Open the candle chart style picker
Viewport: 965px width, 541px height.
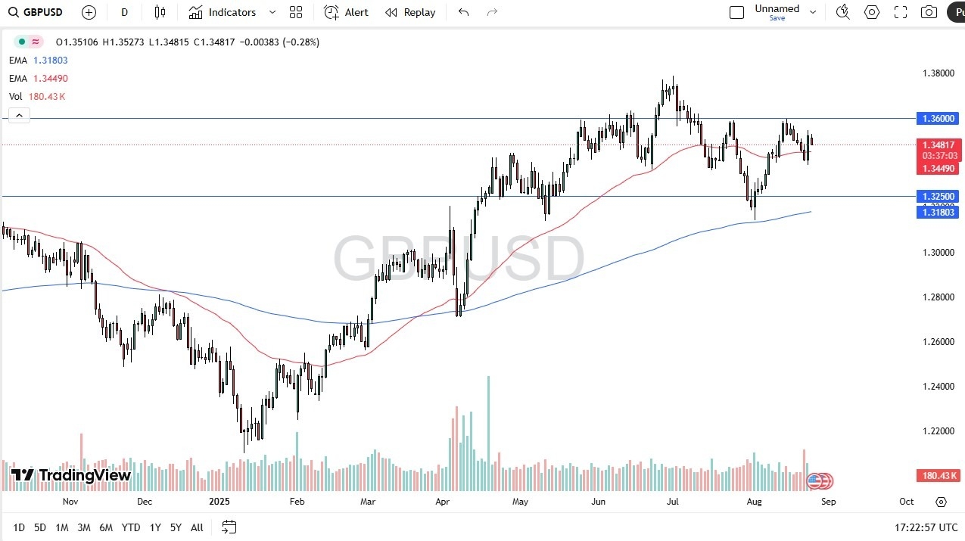click(x=160, y=12)
